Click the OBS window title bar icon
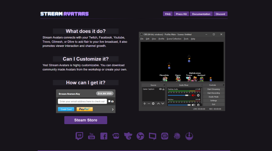Viewport: 272px width, 151px height. 142,35
